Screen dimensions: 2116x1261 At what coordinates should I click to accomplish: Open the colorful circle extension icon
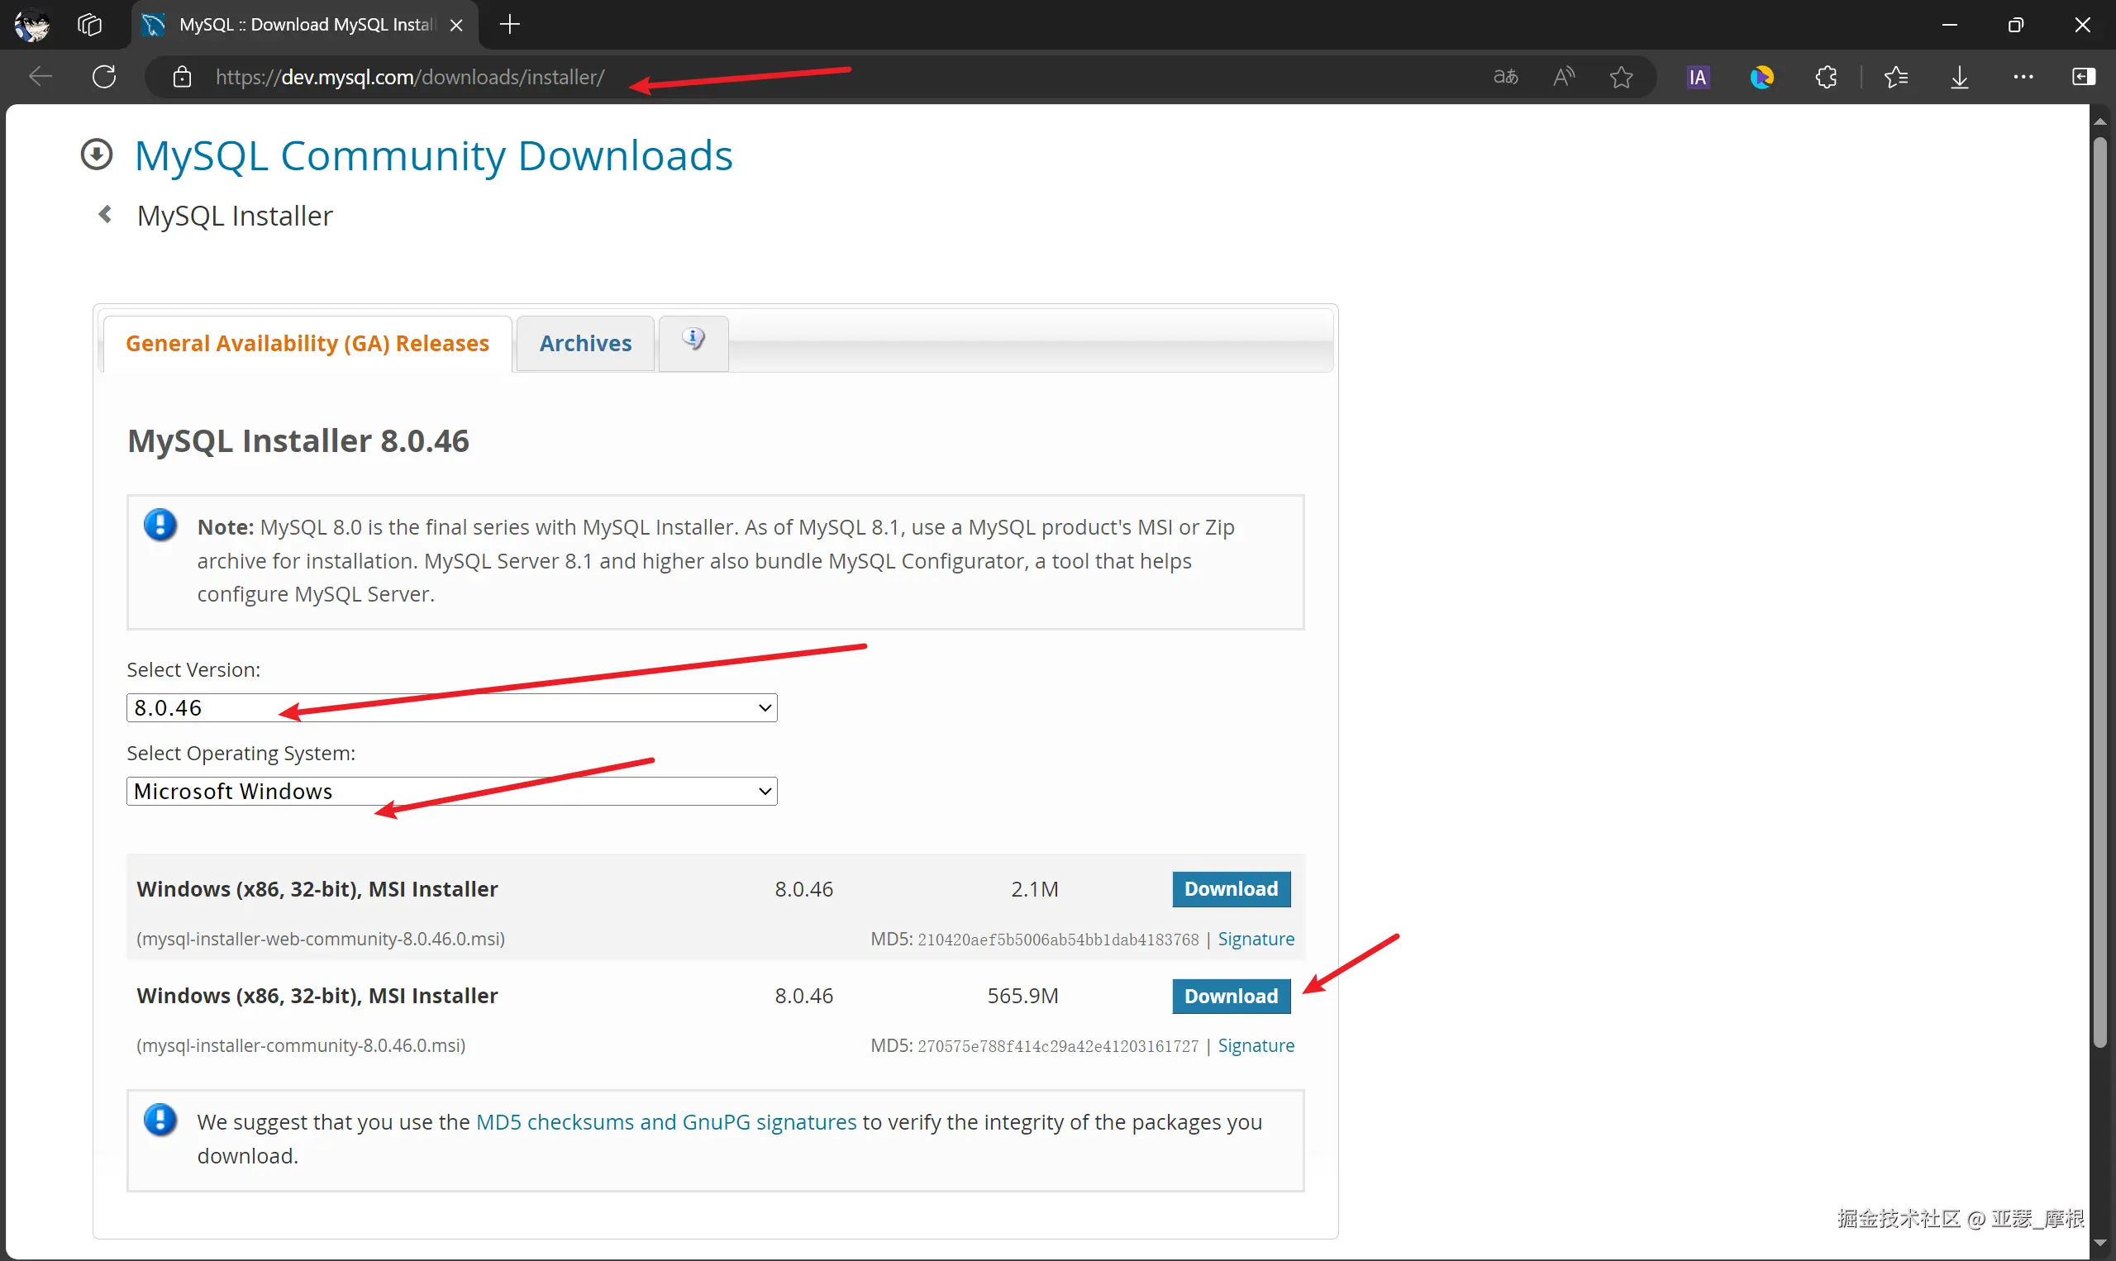click(x=1761, y=78)
